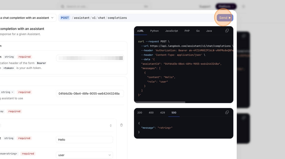Select the PHP code tab
Screen dimensions: 285x159
click(187, 31)
